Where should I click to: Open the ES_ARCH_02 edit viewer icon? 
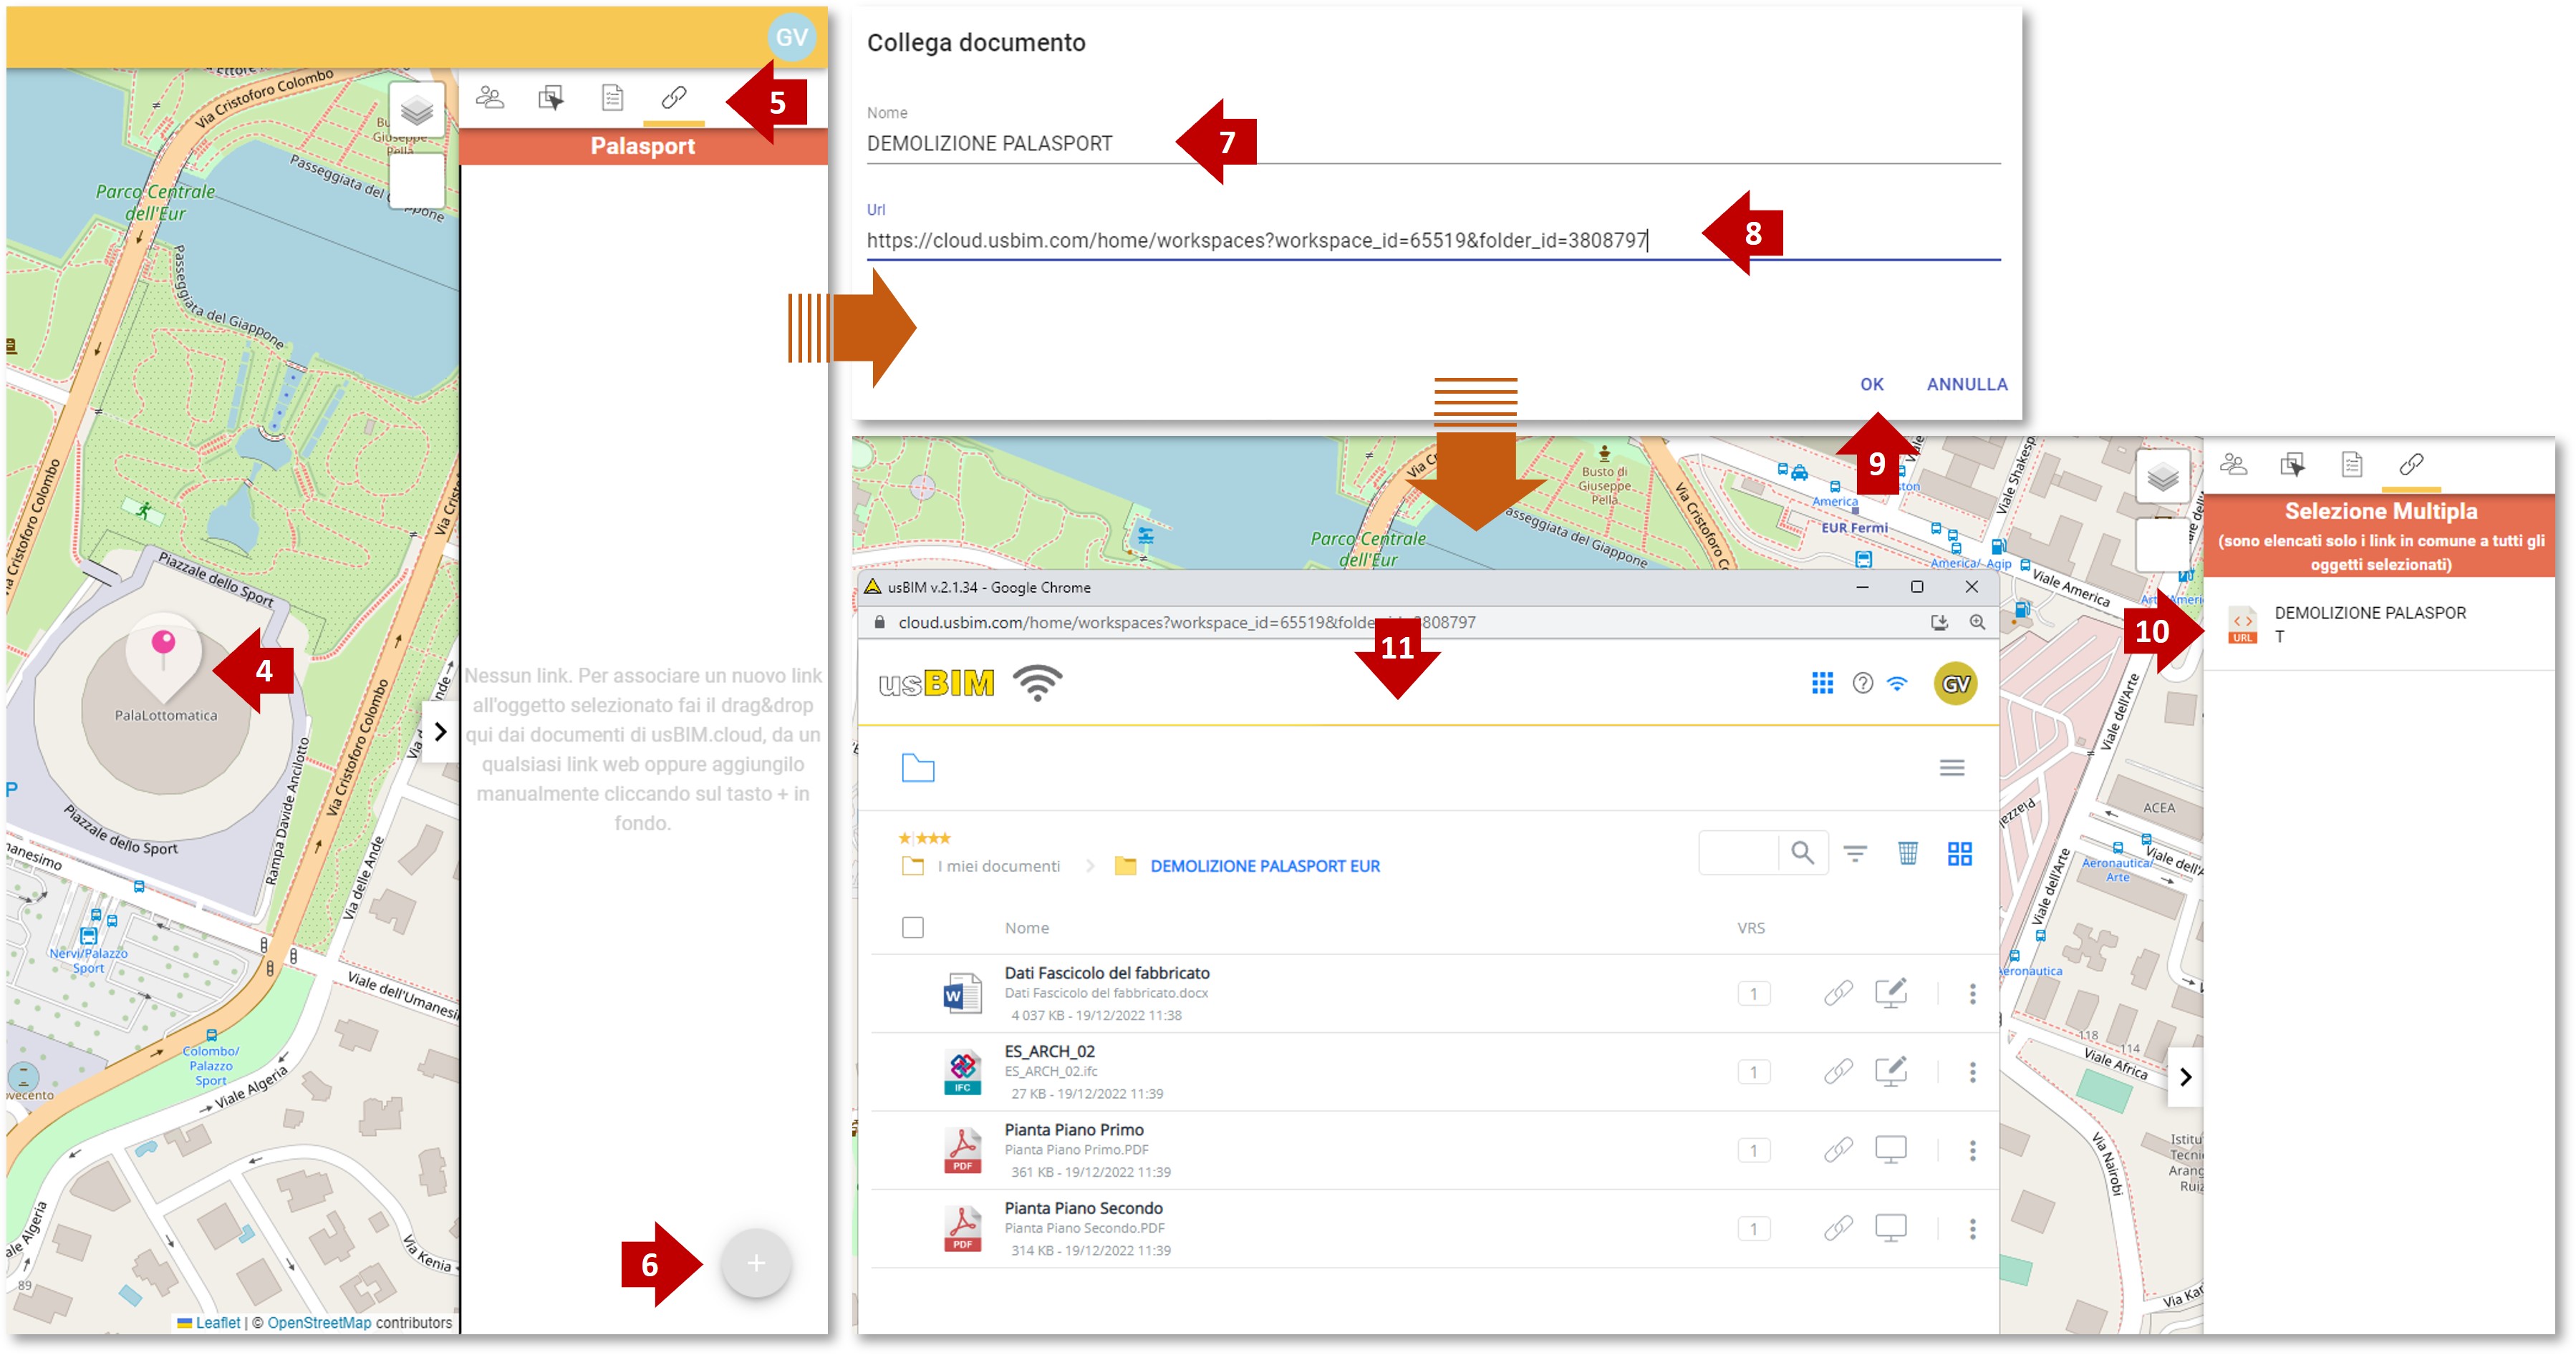(x=1890, y=1072)
